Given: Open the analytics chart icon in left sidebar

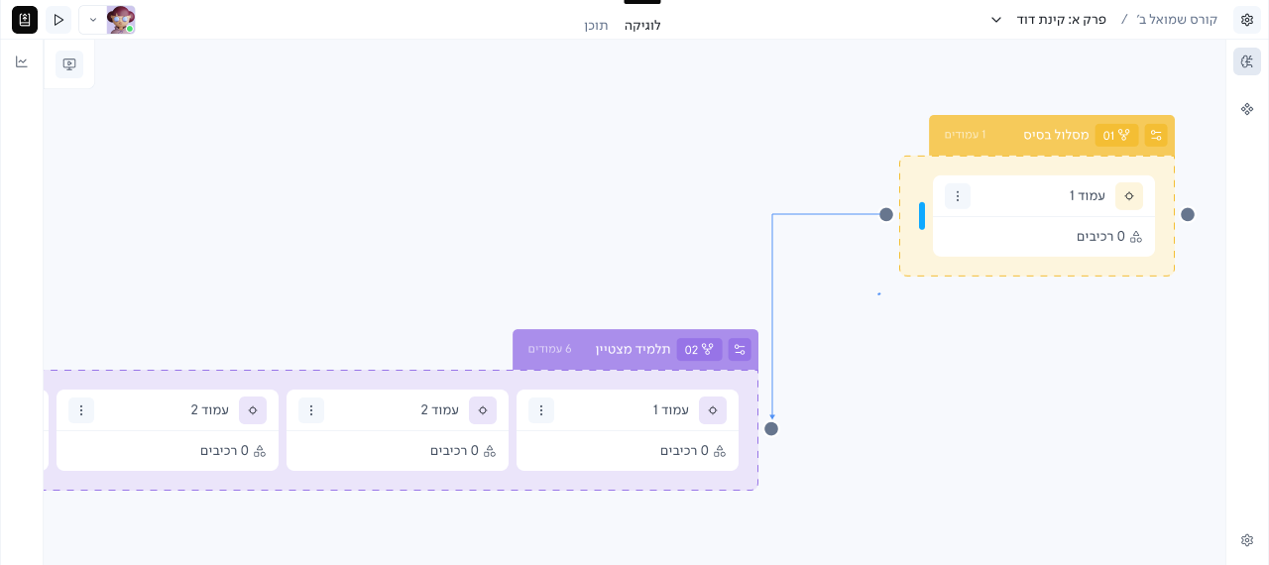Looking at the screenshot, I should [22, 61].
